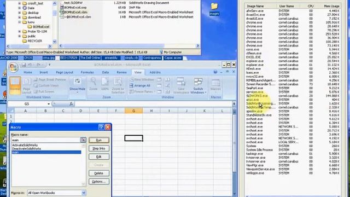Open the Page Layout ribbon tab
Viewport: 350px width, 197px height.
point(65,72)
